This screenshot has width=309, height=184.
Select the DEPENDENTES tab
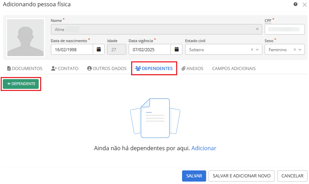(x=154, y=68)
